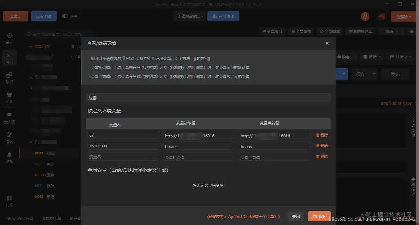Click 新建目录 new directory
Image resolution: width=419 pixels, height=225 pixels.
click(x=40, y=46)
